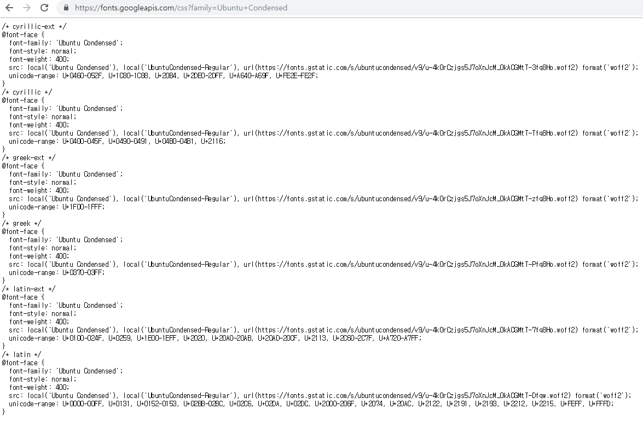The image size is (643, 421).
Task: Click src line with URL ending T-3fq8Ho.woff2
Action: [x=323, y=68]
